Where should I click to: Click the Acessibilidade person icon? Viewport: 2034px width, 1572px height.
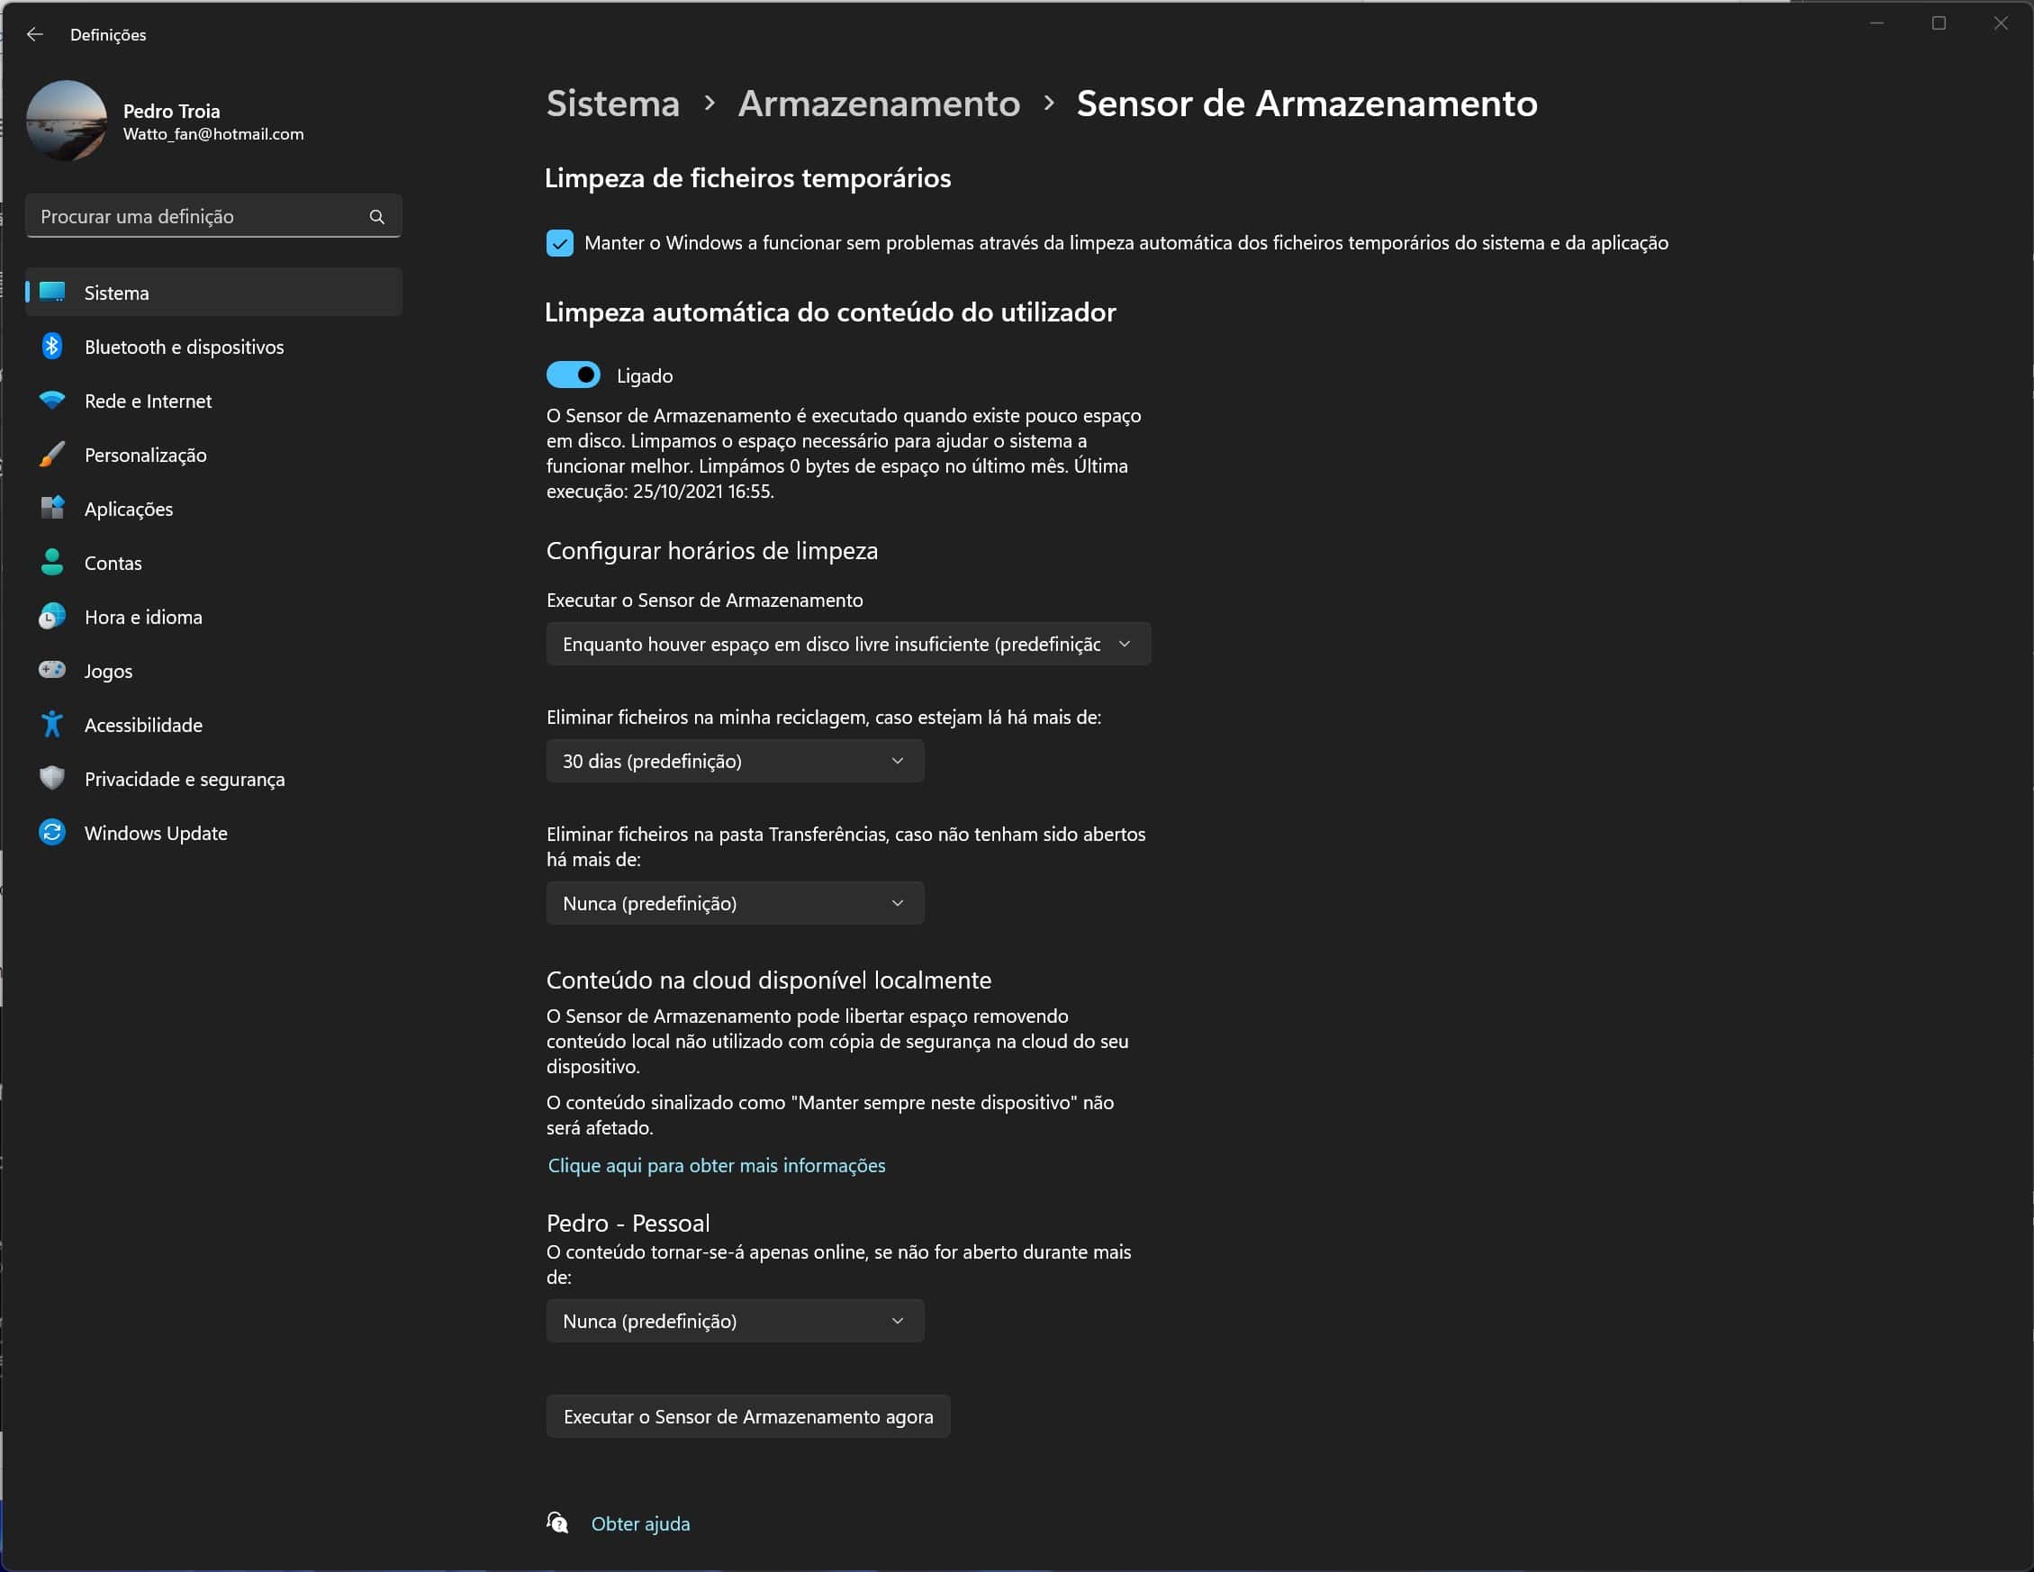pos(52,725)
